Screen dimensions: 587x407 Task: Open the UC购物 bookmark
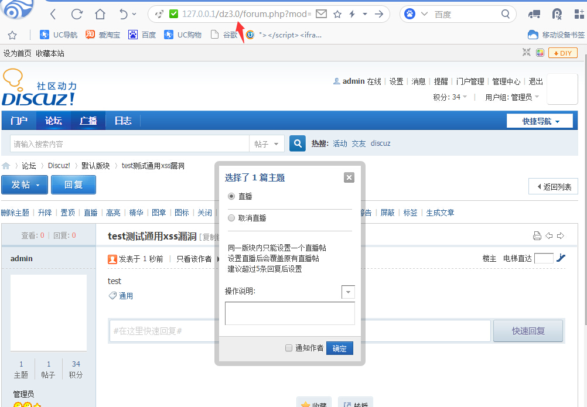[183, 35]
